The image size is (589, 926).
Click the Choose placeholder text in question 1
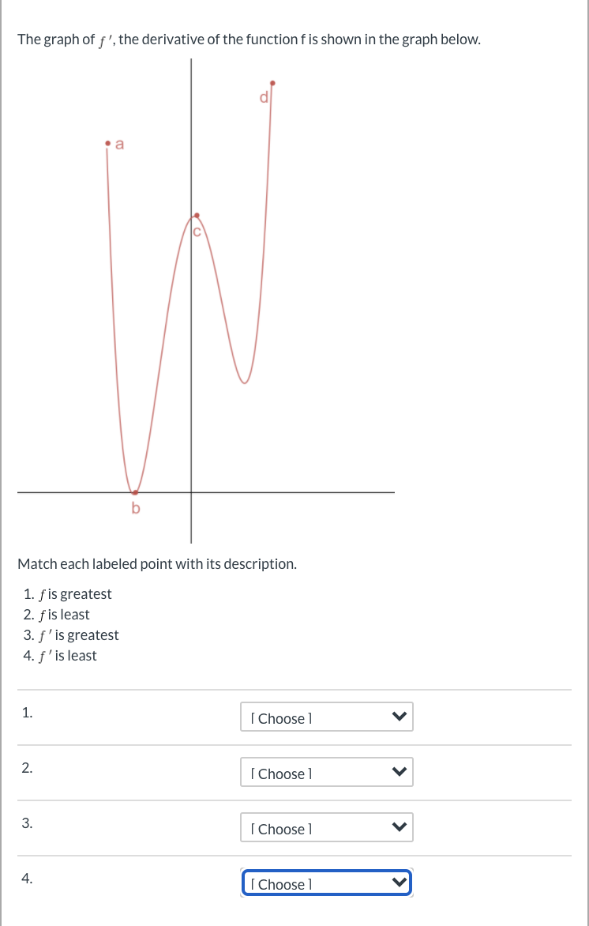click(280, 718)
